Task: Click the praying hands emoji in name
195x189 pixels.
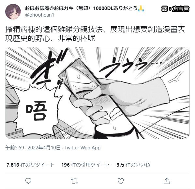Action: coord(141,8)
